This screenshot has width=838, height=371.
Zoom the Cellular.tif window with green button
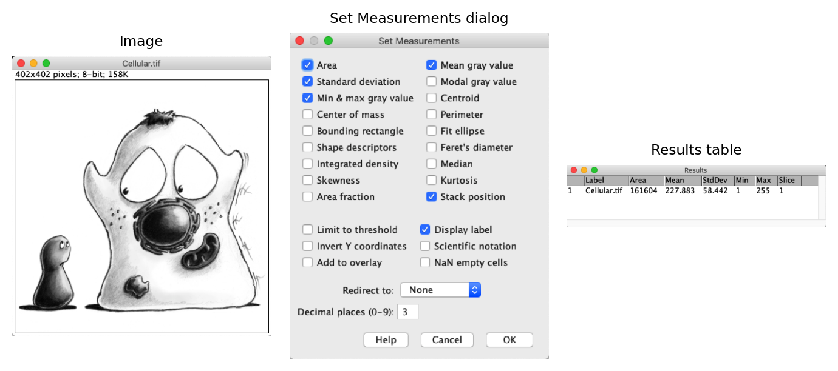tap(46, 63)
